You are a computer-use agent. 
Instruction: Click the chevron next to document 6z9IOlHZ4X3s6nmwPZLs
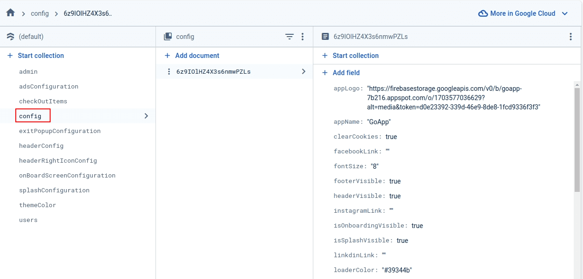[x=304, y=71]
